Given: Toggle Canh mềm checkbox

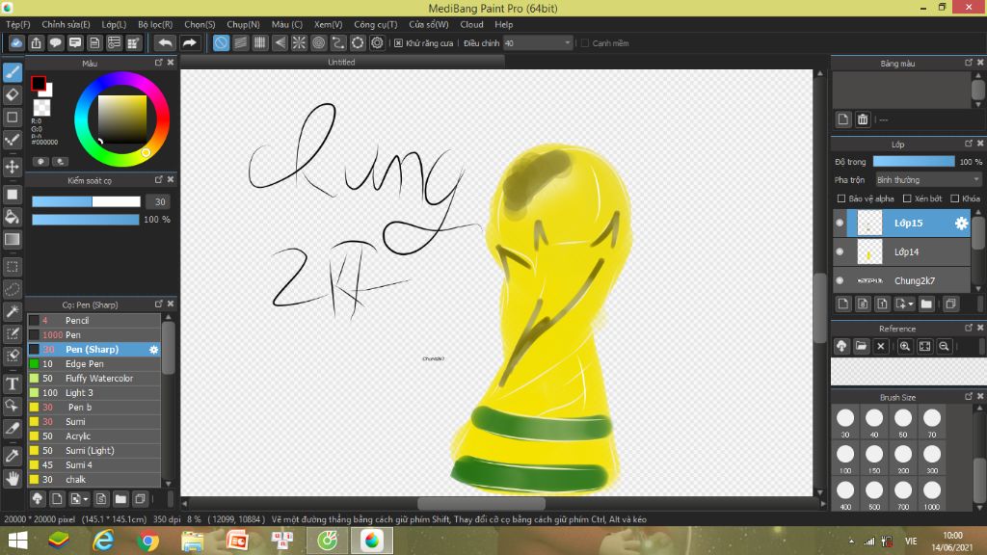Looking at the screenshot, I should click(x=585, y=42).
